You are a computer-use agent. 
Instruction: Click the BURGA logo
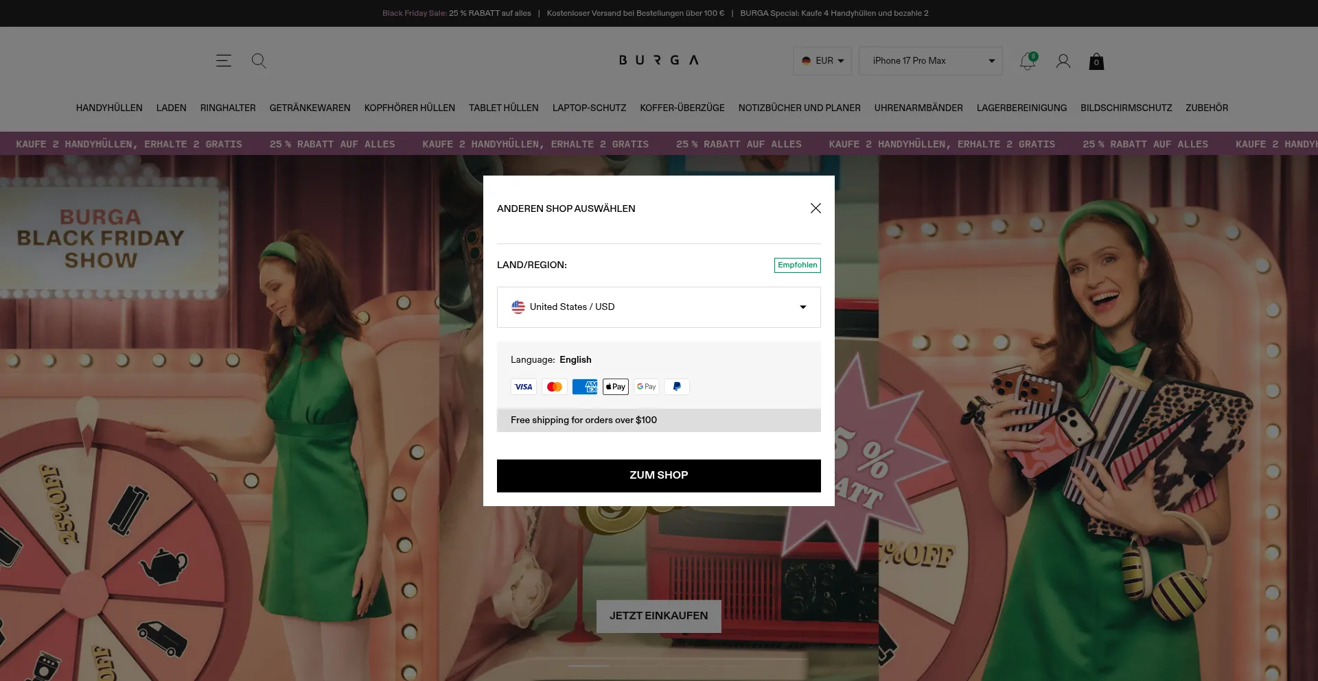pyautogui.click(x=658, y=60)
